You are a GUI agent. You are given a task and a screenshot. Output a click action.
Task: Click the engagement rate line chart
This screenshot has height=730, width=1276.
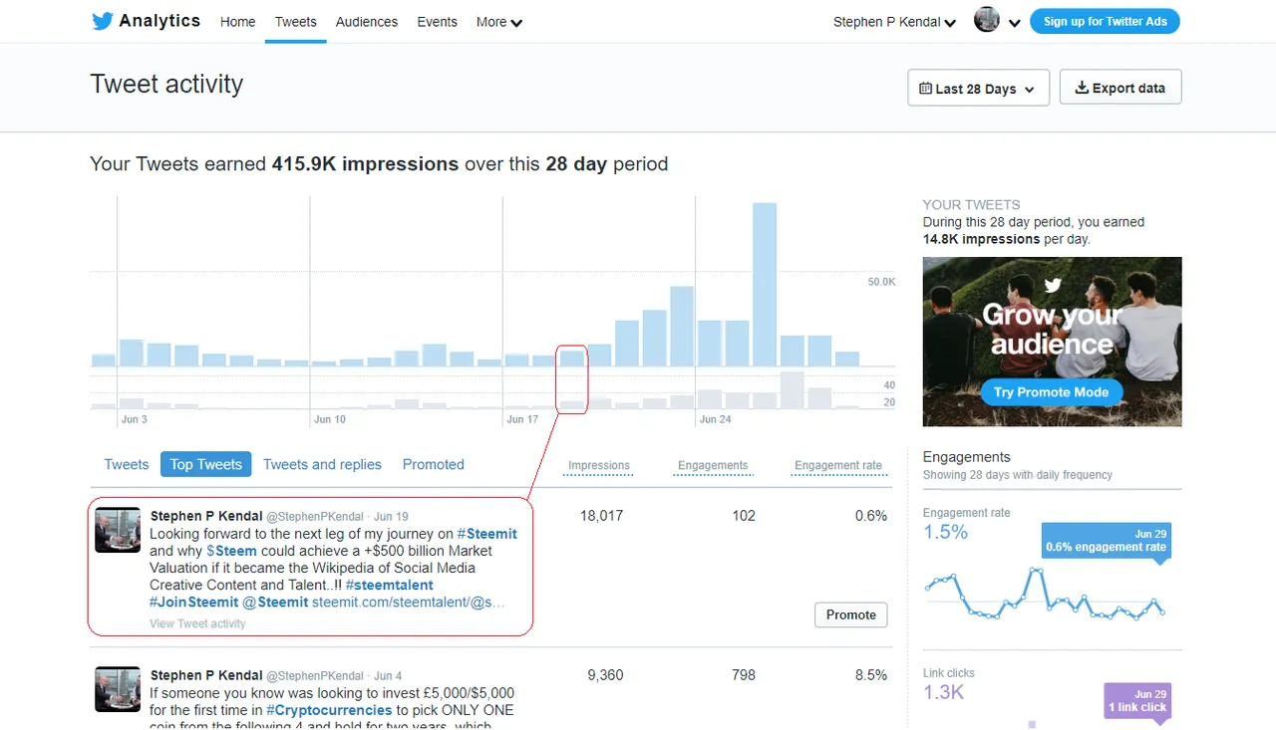(1045, 594)
